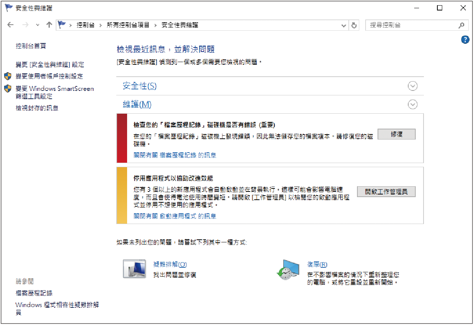Click the 維護(M) section heading
474x325 pixels.
(137, 104)
